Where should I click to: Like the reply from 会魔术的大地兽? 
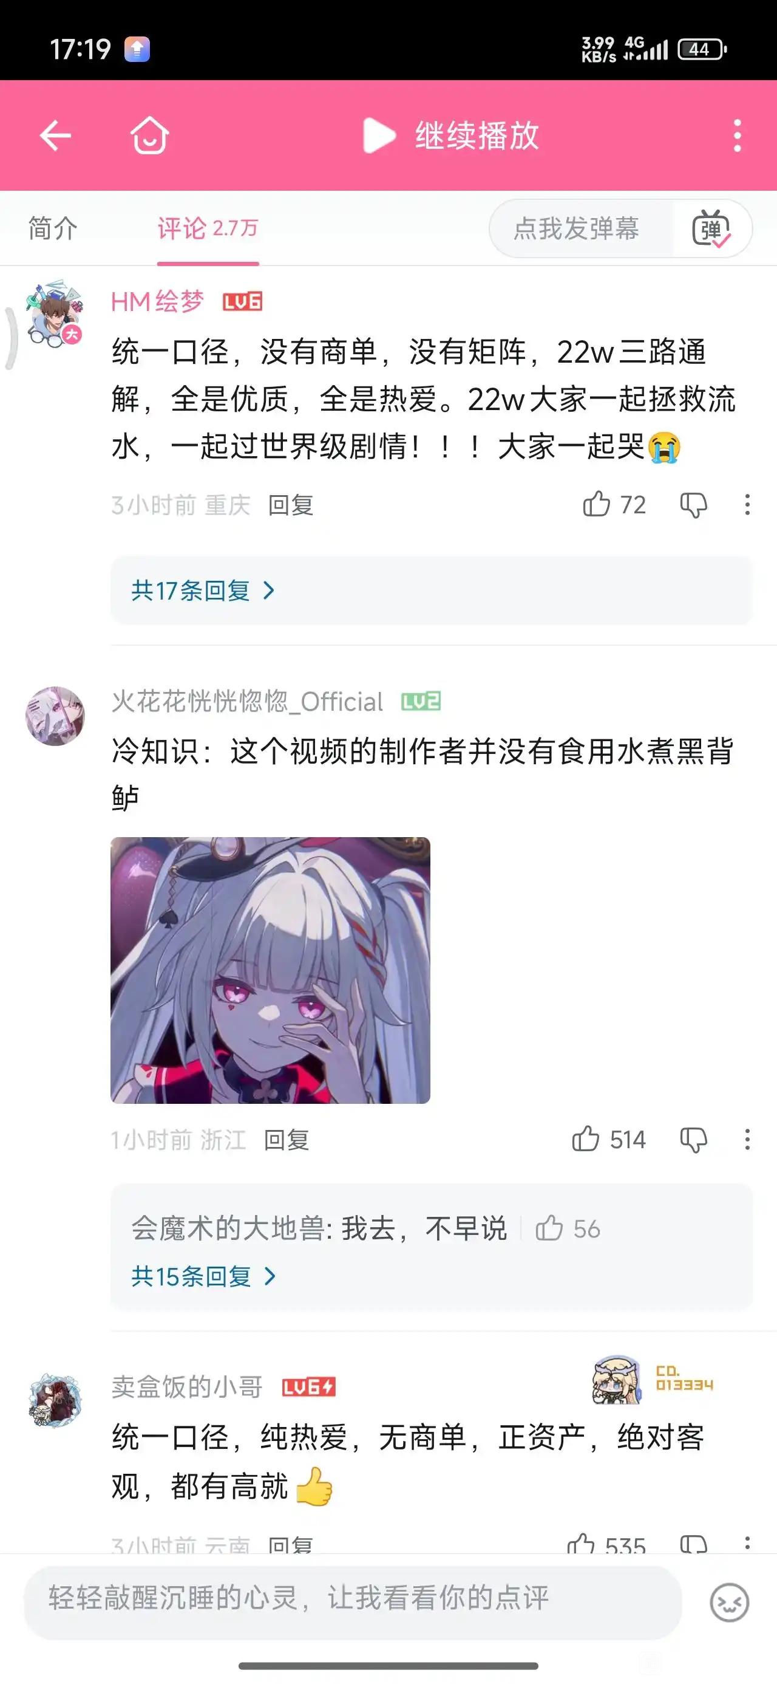point(549,1228)
